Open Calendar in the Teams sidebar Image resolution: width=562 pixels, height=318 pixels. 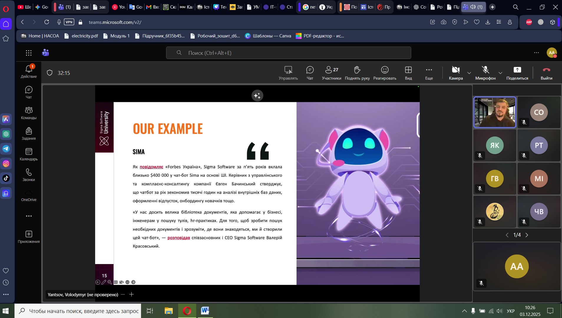pos(29,154)
